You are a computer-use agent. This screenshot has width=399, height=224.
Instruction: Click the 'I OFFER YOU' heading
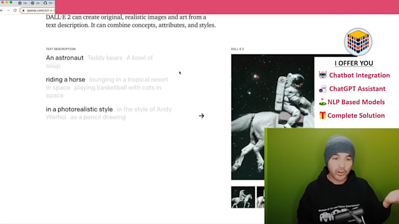coord(354,63)
